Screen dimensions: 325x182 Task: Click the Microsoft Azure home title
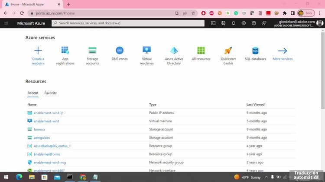click(x=31, y=23)
